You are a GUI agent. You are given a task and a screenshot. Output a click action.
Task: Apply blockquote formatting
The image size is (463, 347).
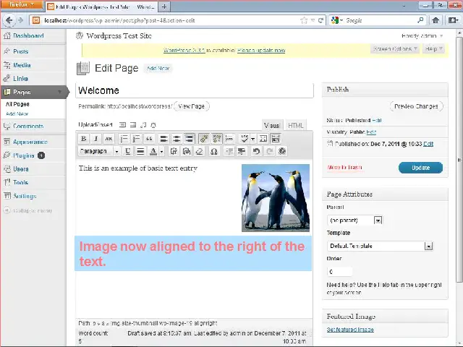click(x=149, y=138)
